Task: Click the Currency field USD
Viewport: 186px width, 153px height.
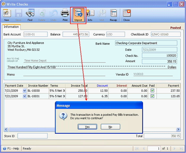Action: pos(116,34)
